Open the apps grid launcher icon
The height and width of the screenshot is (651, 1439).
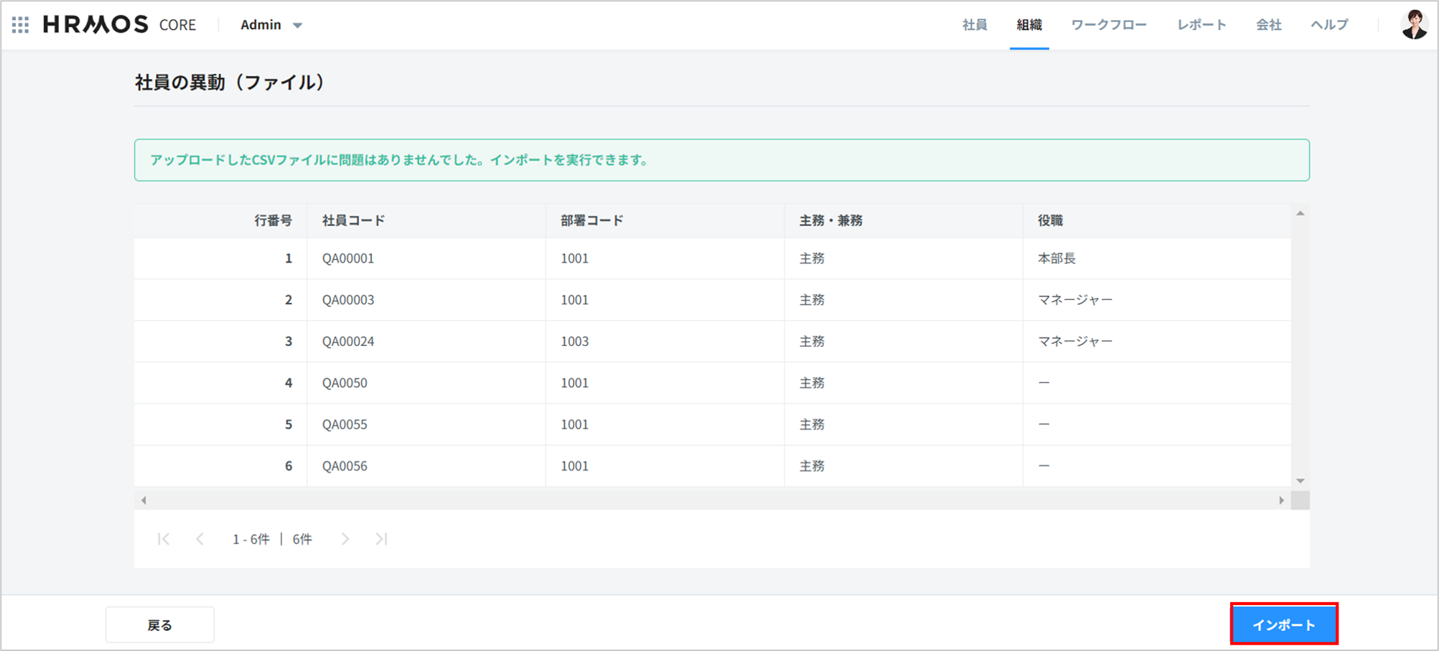click(21, 25)
